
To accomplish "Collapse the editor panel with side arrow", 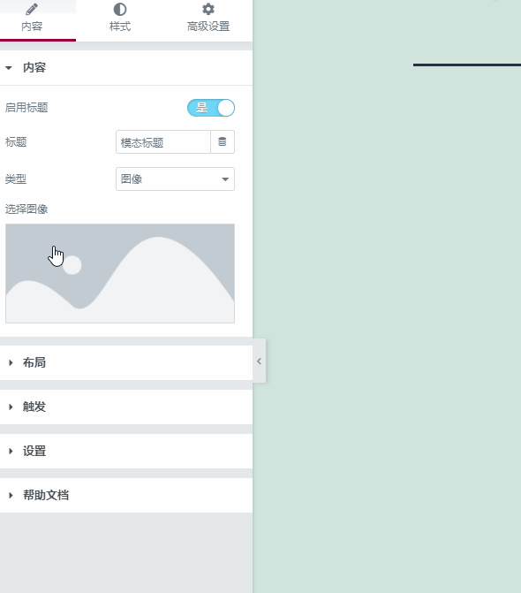I will click(x=260, y=361).
